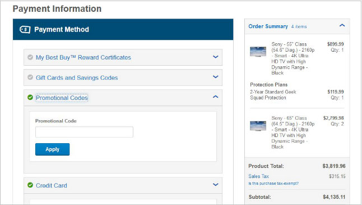Collapse the Order Summary panel chevron

coord(342,25)
